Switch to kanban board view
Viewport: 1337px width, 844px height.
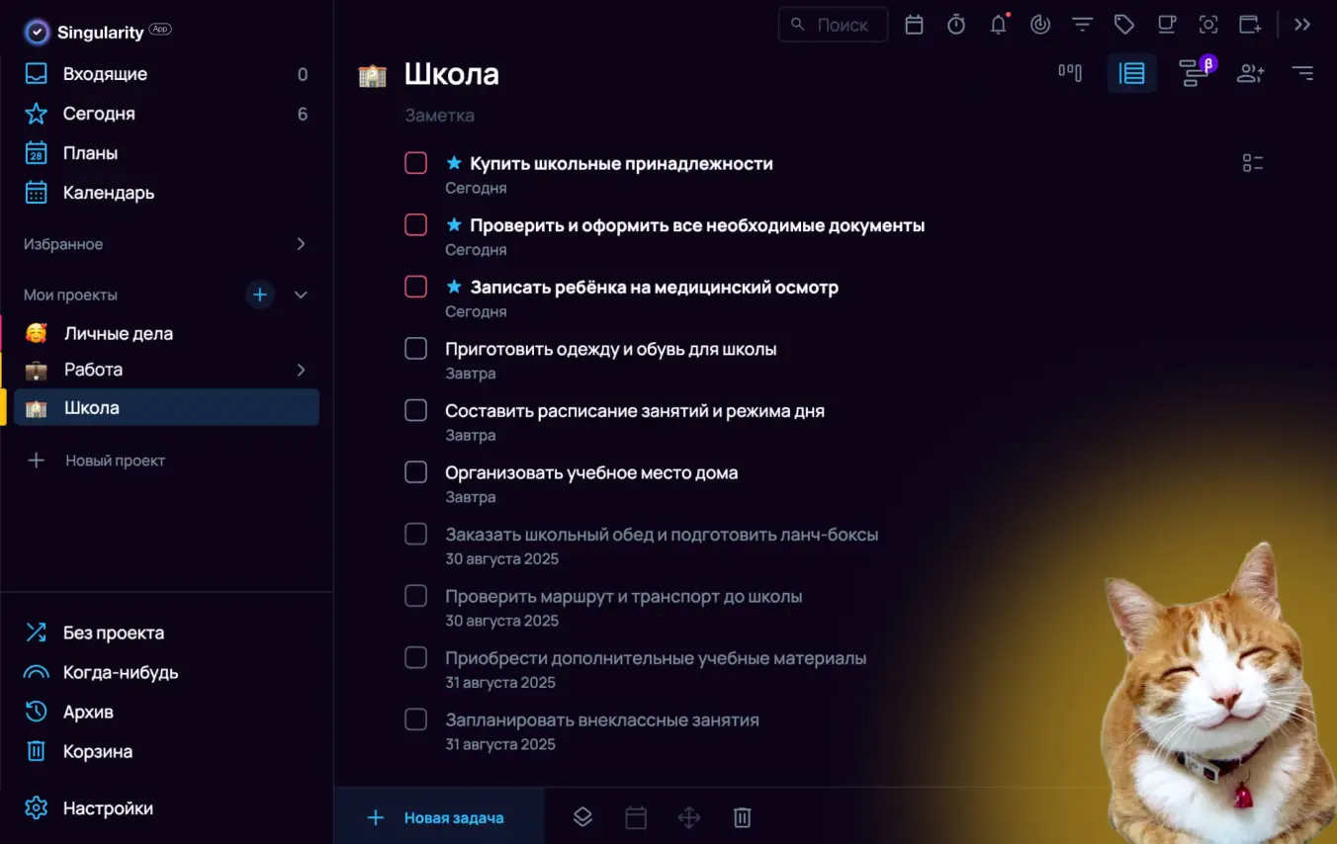point(1070,72)
